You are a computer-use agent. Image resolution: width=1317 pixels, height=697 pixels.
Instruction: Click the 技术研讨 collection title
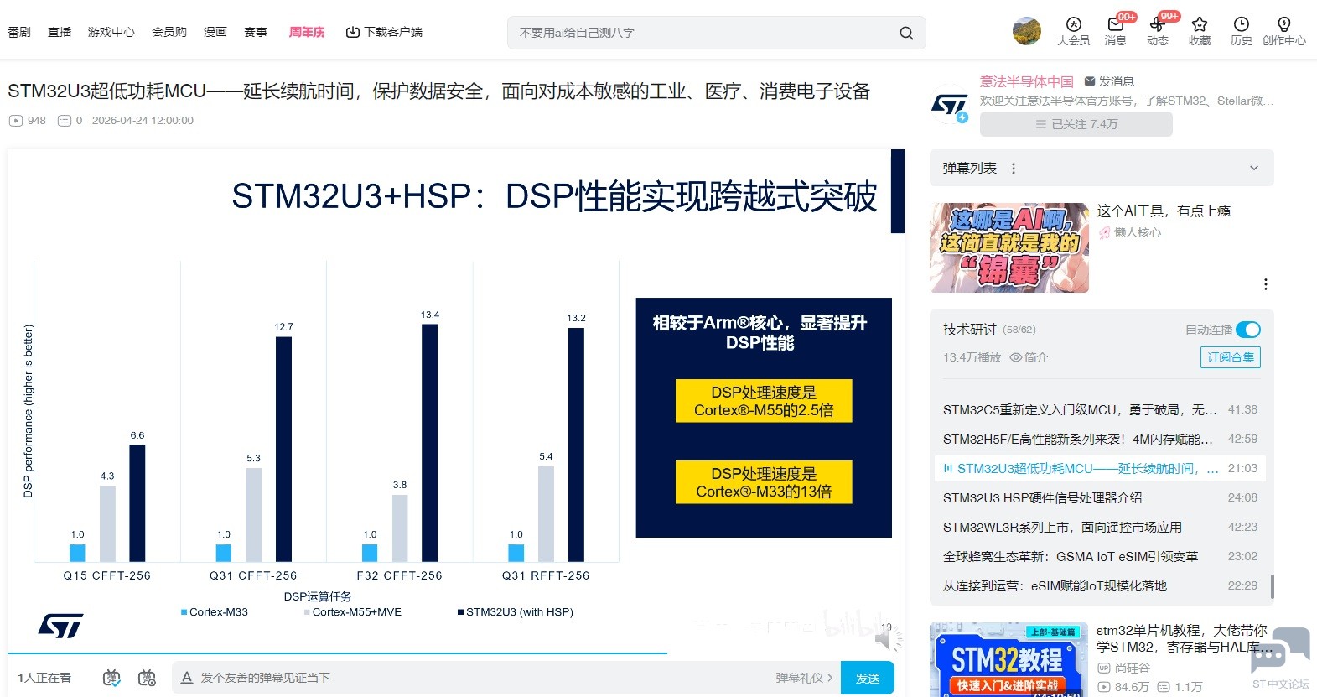pos(969,330)
